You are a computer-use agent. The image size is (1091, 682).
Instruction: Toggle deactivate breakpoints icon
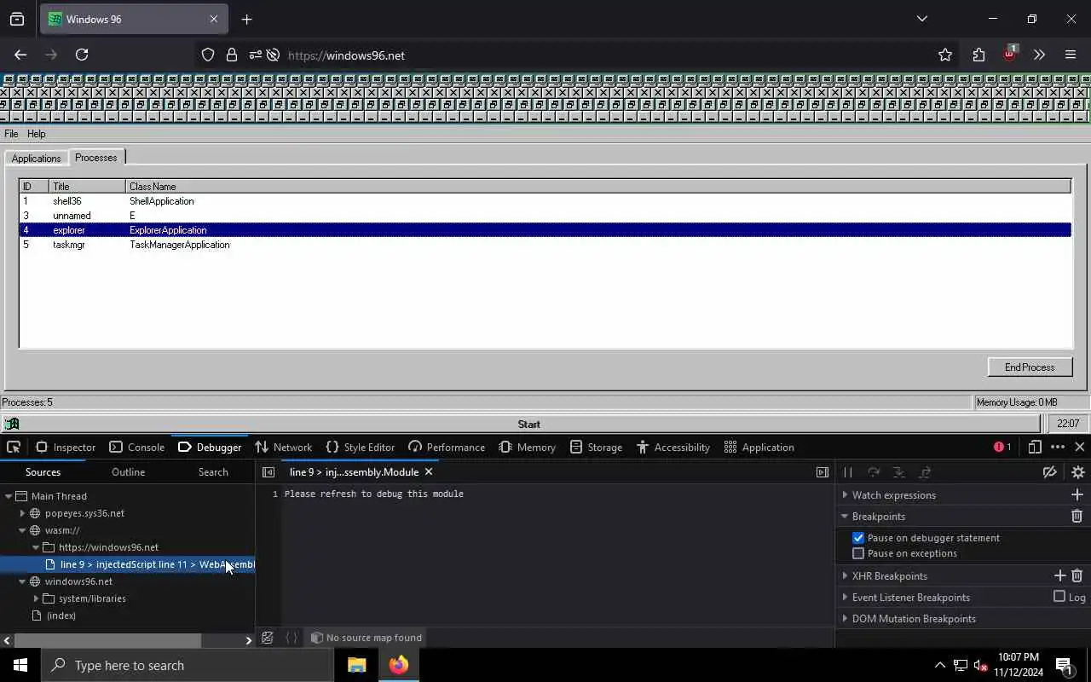point(1050,471)
